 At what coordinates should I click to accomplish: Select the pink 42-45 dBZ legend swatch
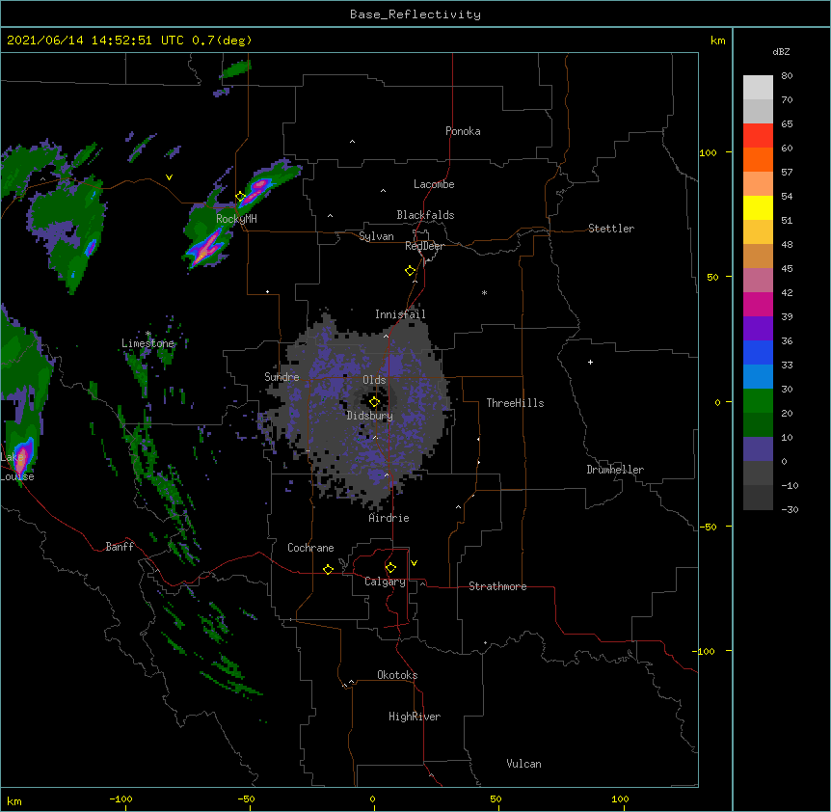[x=758, y=281]
